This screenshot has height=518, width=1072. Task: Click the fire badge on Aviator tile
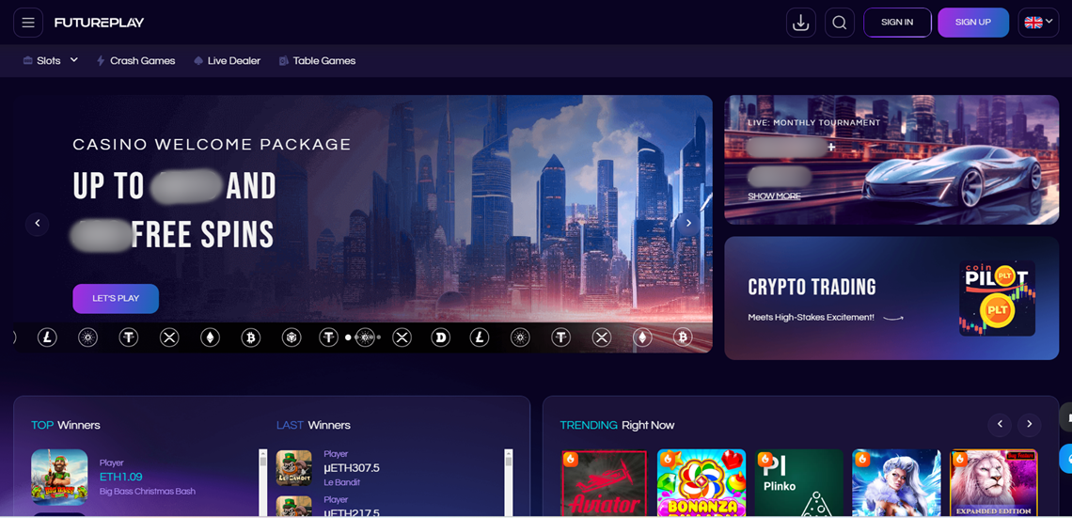pyautogui.click(x=571, y=459)
